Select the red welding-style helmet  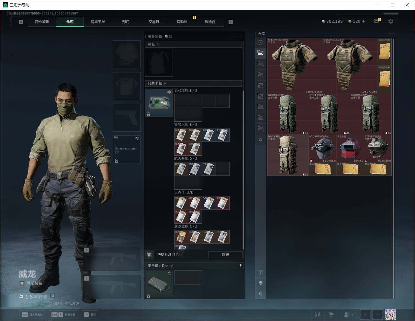pyautogui.click(x=350, y=149)
